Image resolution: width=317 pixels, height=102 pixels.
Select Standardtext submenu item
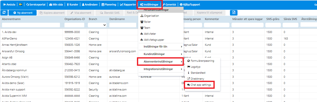(x=202, y=73)
